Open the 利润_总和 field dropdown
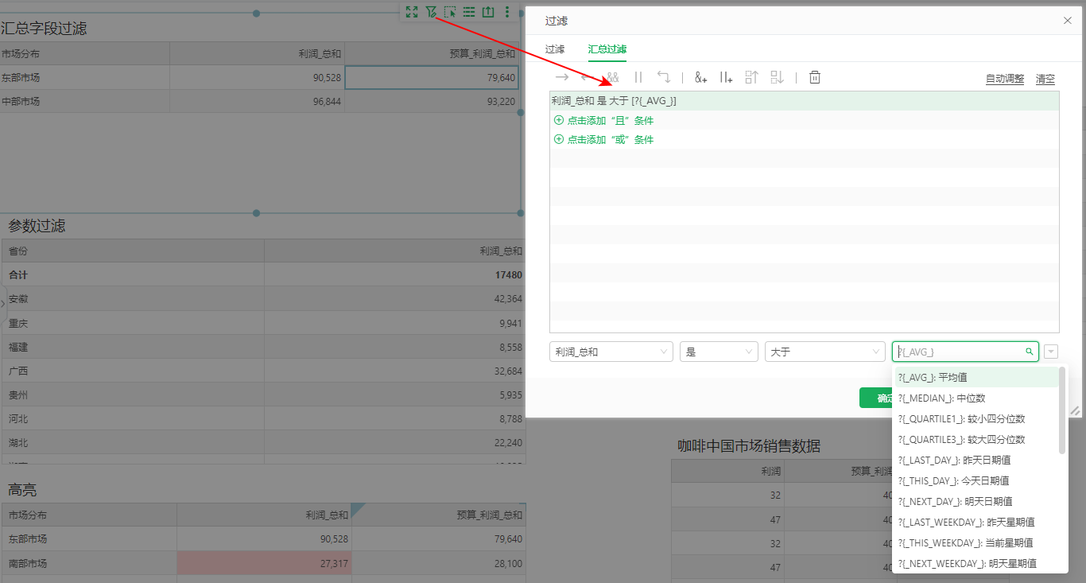The width and height of the screenshot is (1086, 583). pyautogui.click(x=611, y=352)
